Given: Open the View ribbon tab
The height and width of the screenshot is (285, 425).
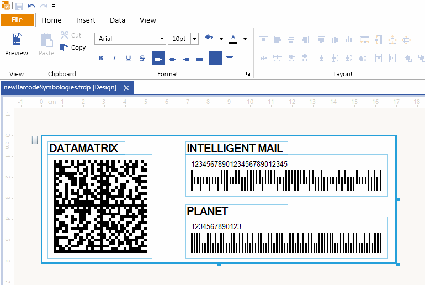Looking at the screenshot, I should [x=148, y=20].
